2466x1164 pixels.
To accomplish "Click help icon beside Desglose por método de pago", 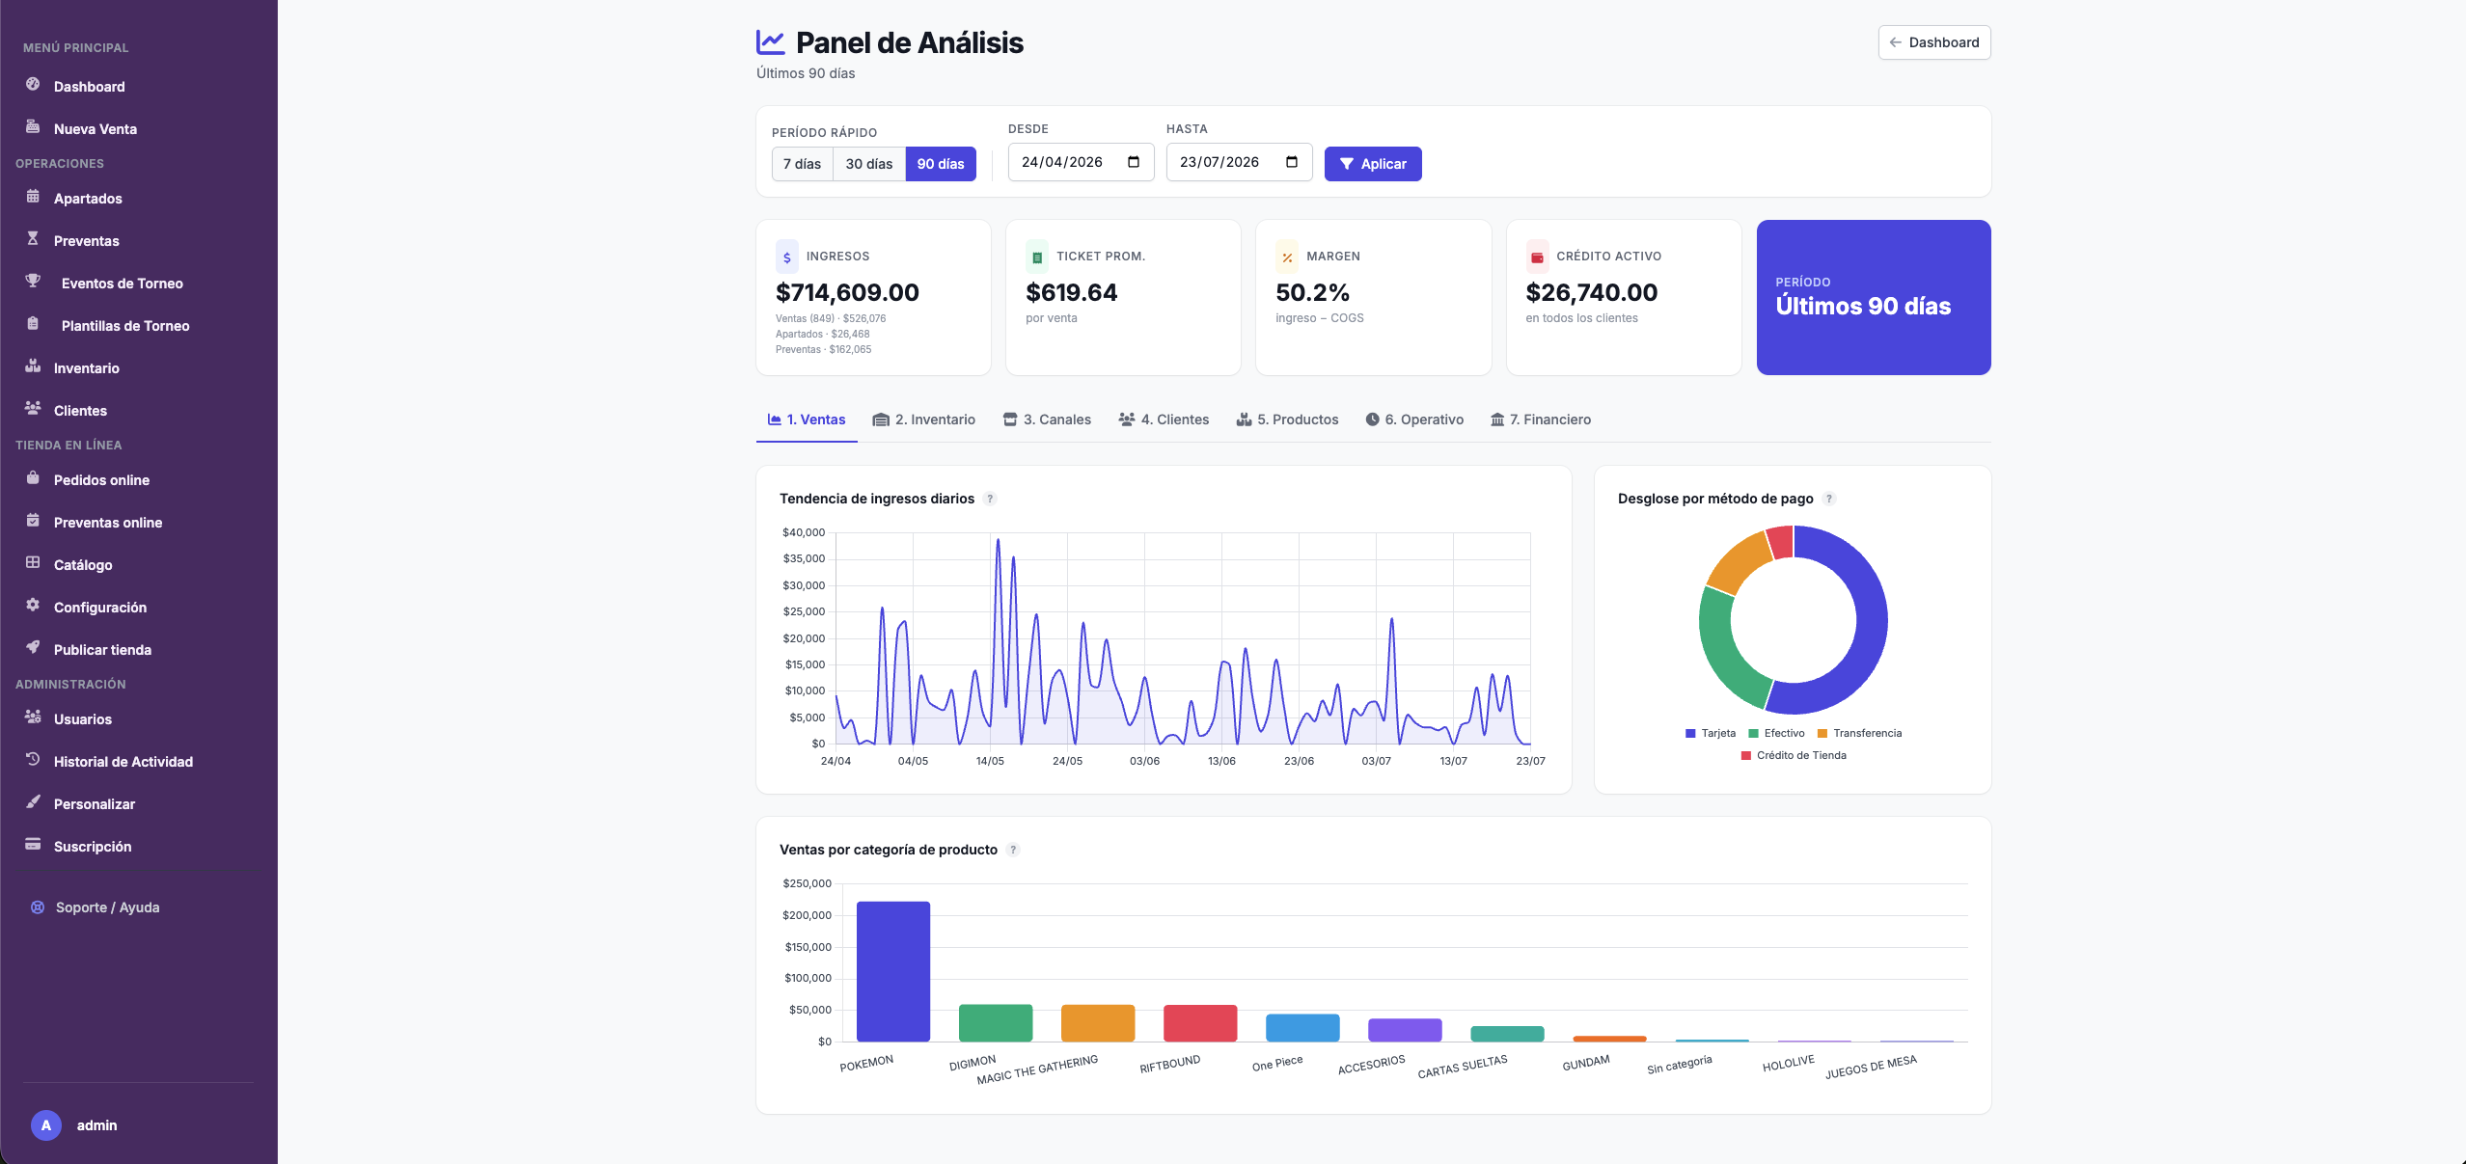I will tap(1829, 499).
